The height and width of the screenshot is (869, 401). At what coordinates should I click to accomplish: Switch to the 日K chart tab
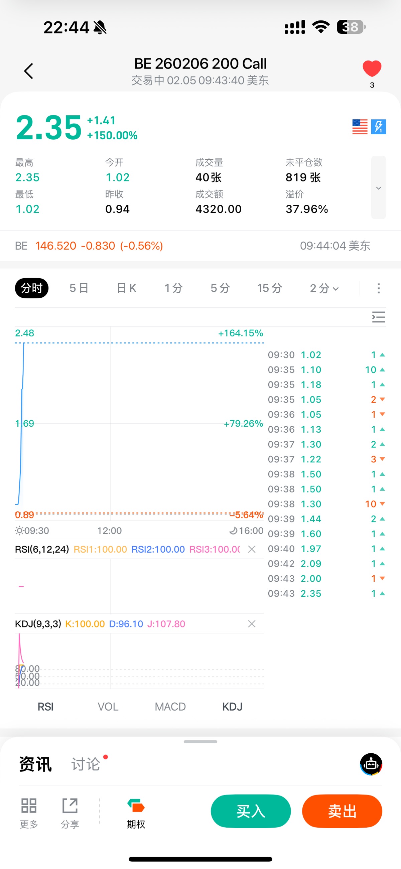126,288
